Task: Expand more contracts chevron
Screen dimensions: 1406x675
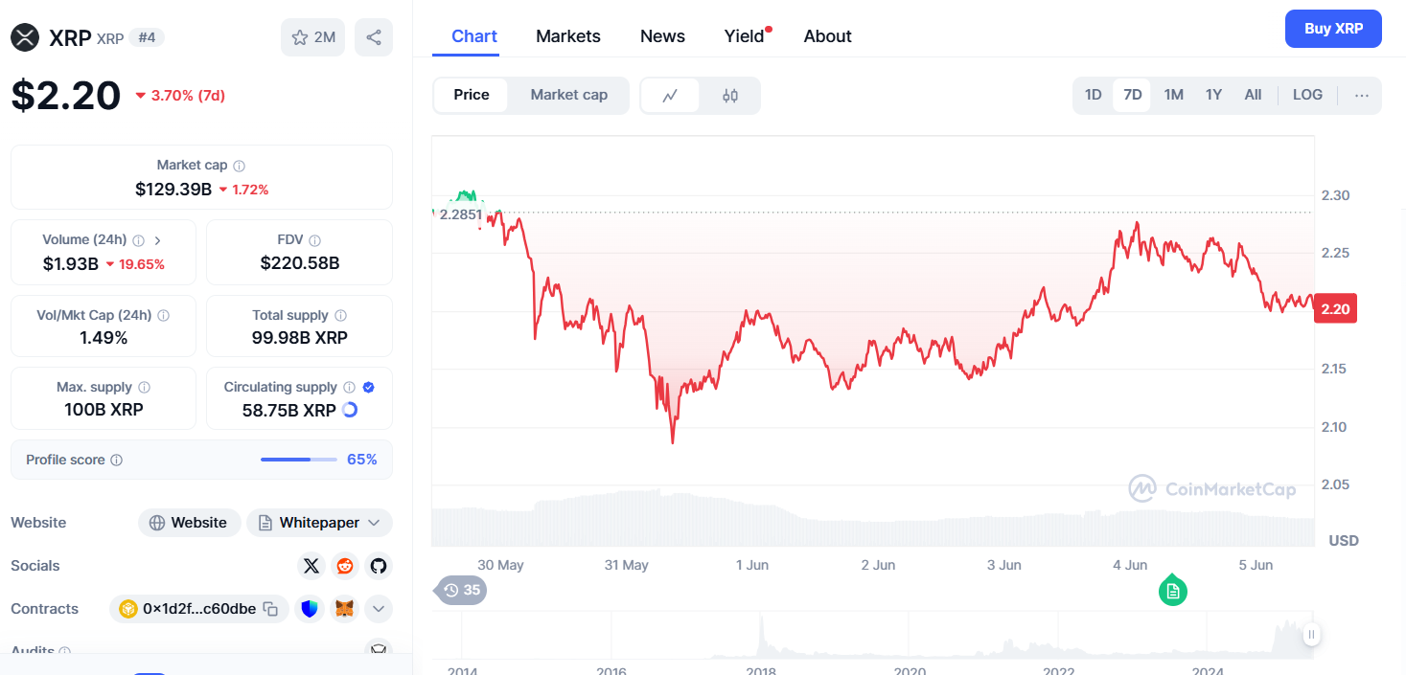Action: pos(379,609)
